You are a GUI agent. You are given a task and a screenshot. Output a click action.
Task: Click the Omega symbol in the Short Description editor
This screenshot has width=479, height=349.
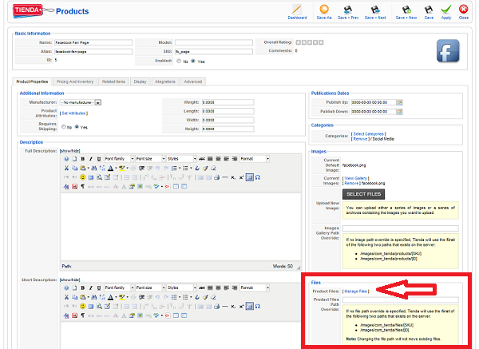(x=258, y=306)
